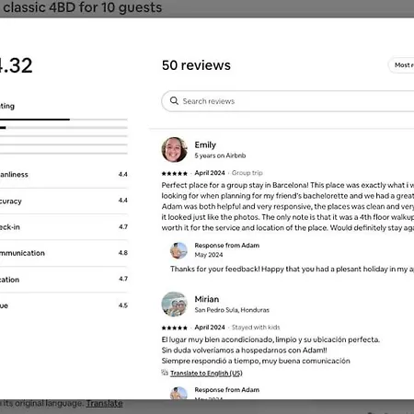Select the Cleanliness rating row
414x414 pixels.
[x=63, y=175]
